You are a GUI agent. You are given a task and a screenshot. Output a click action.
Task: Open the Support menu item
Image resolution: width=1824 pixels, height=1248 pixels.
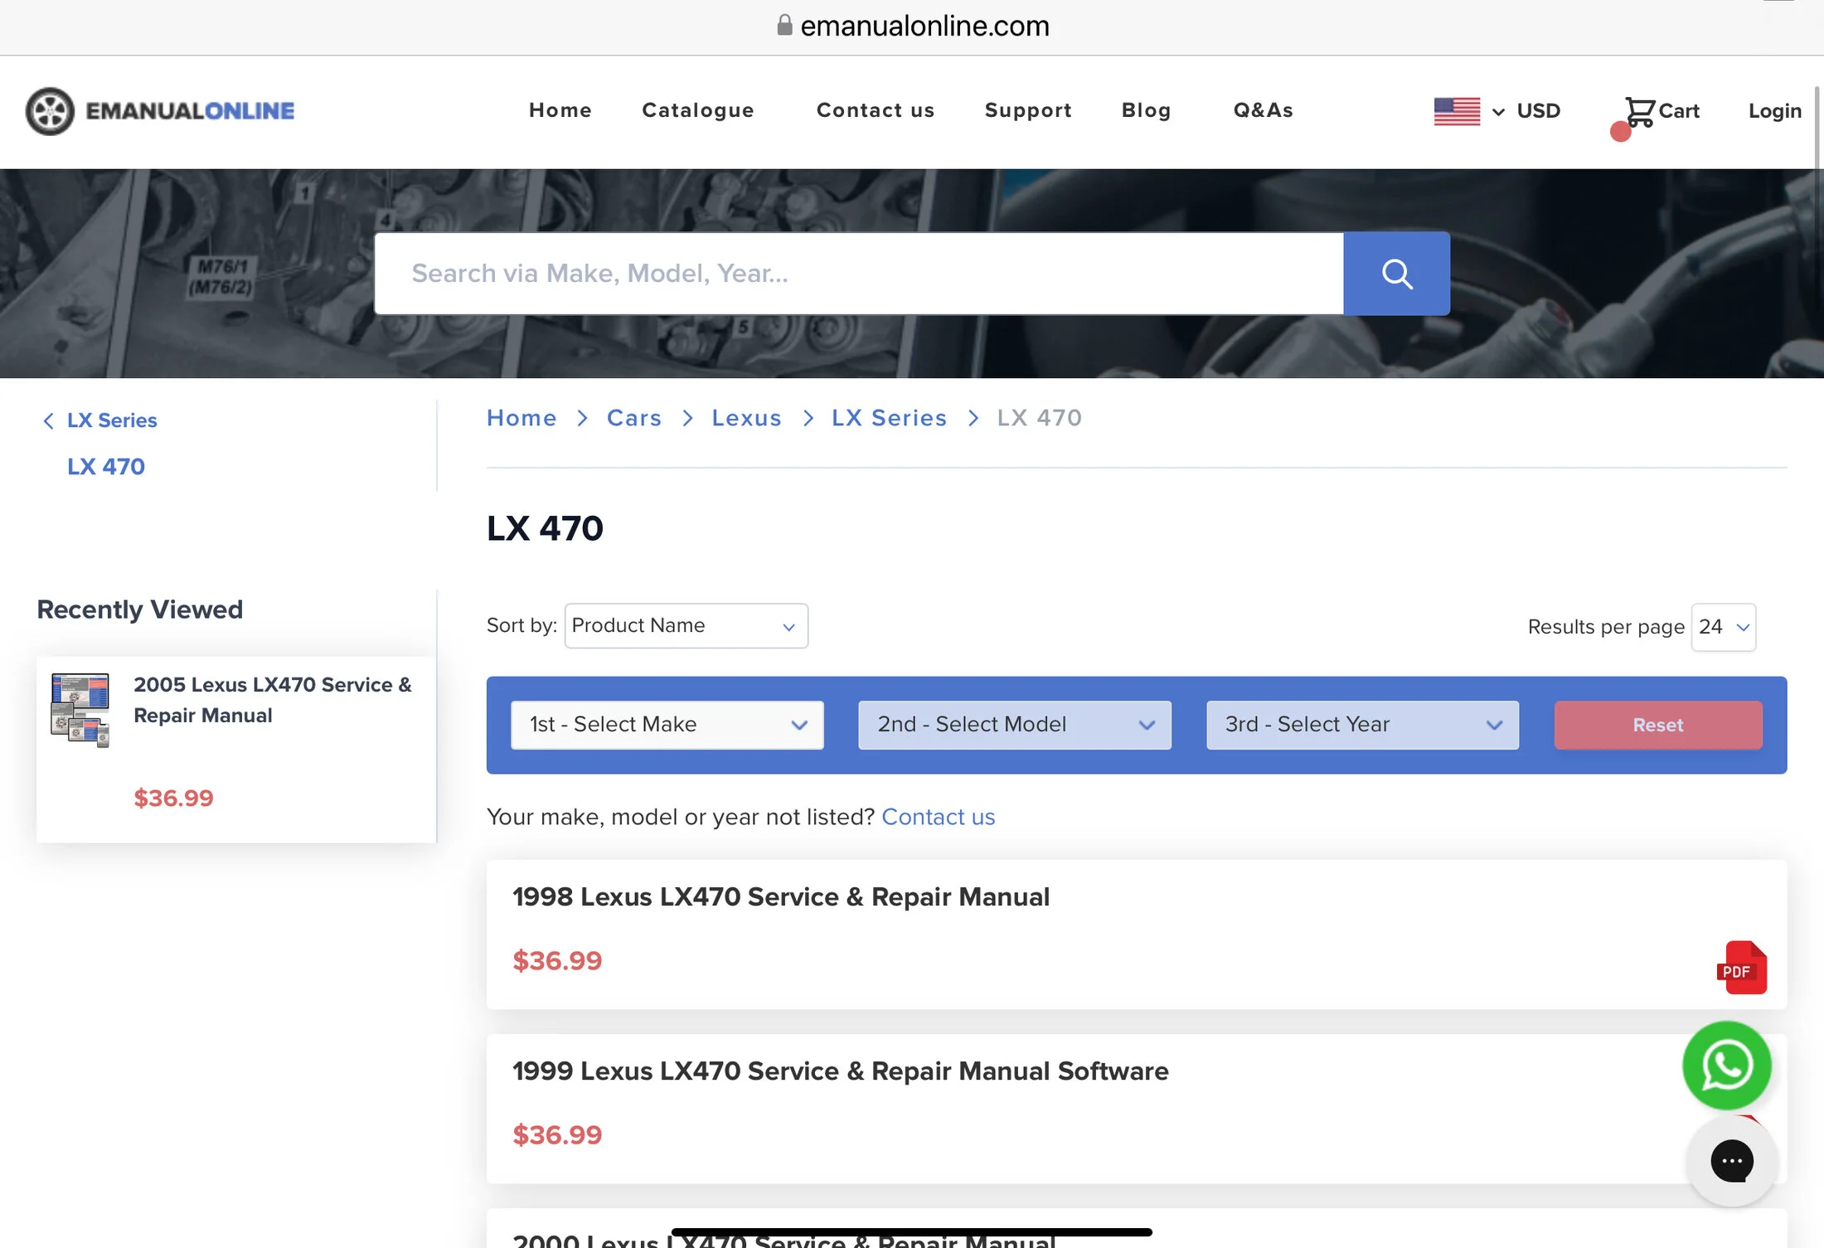click(1028, 110)
